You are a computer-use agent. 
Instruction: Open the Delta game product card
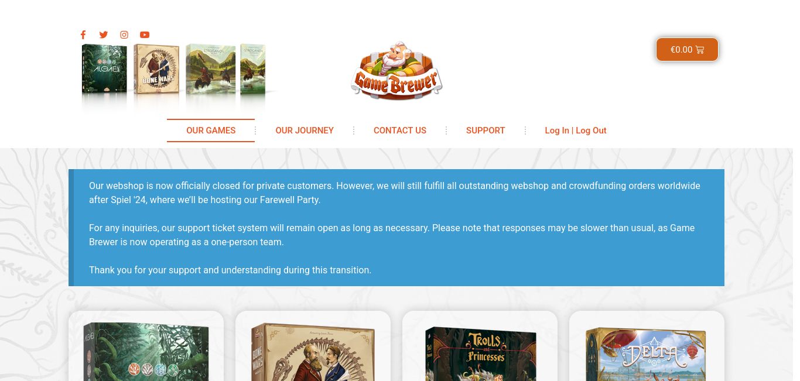pyautogui.click(x=647, y=346)
